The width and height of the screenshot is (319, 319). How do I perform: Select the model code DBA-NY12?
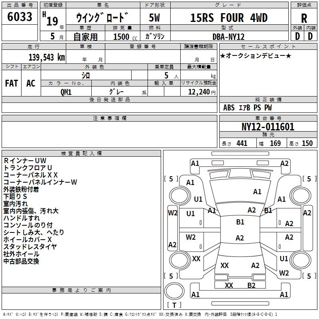228,37
